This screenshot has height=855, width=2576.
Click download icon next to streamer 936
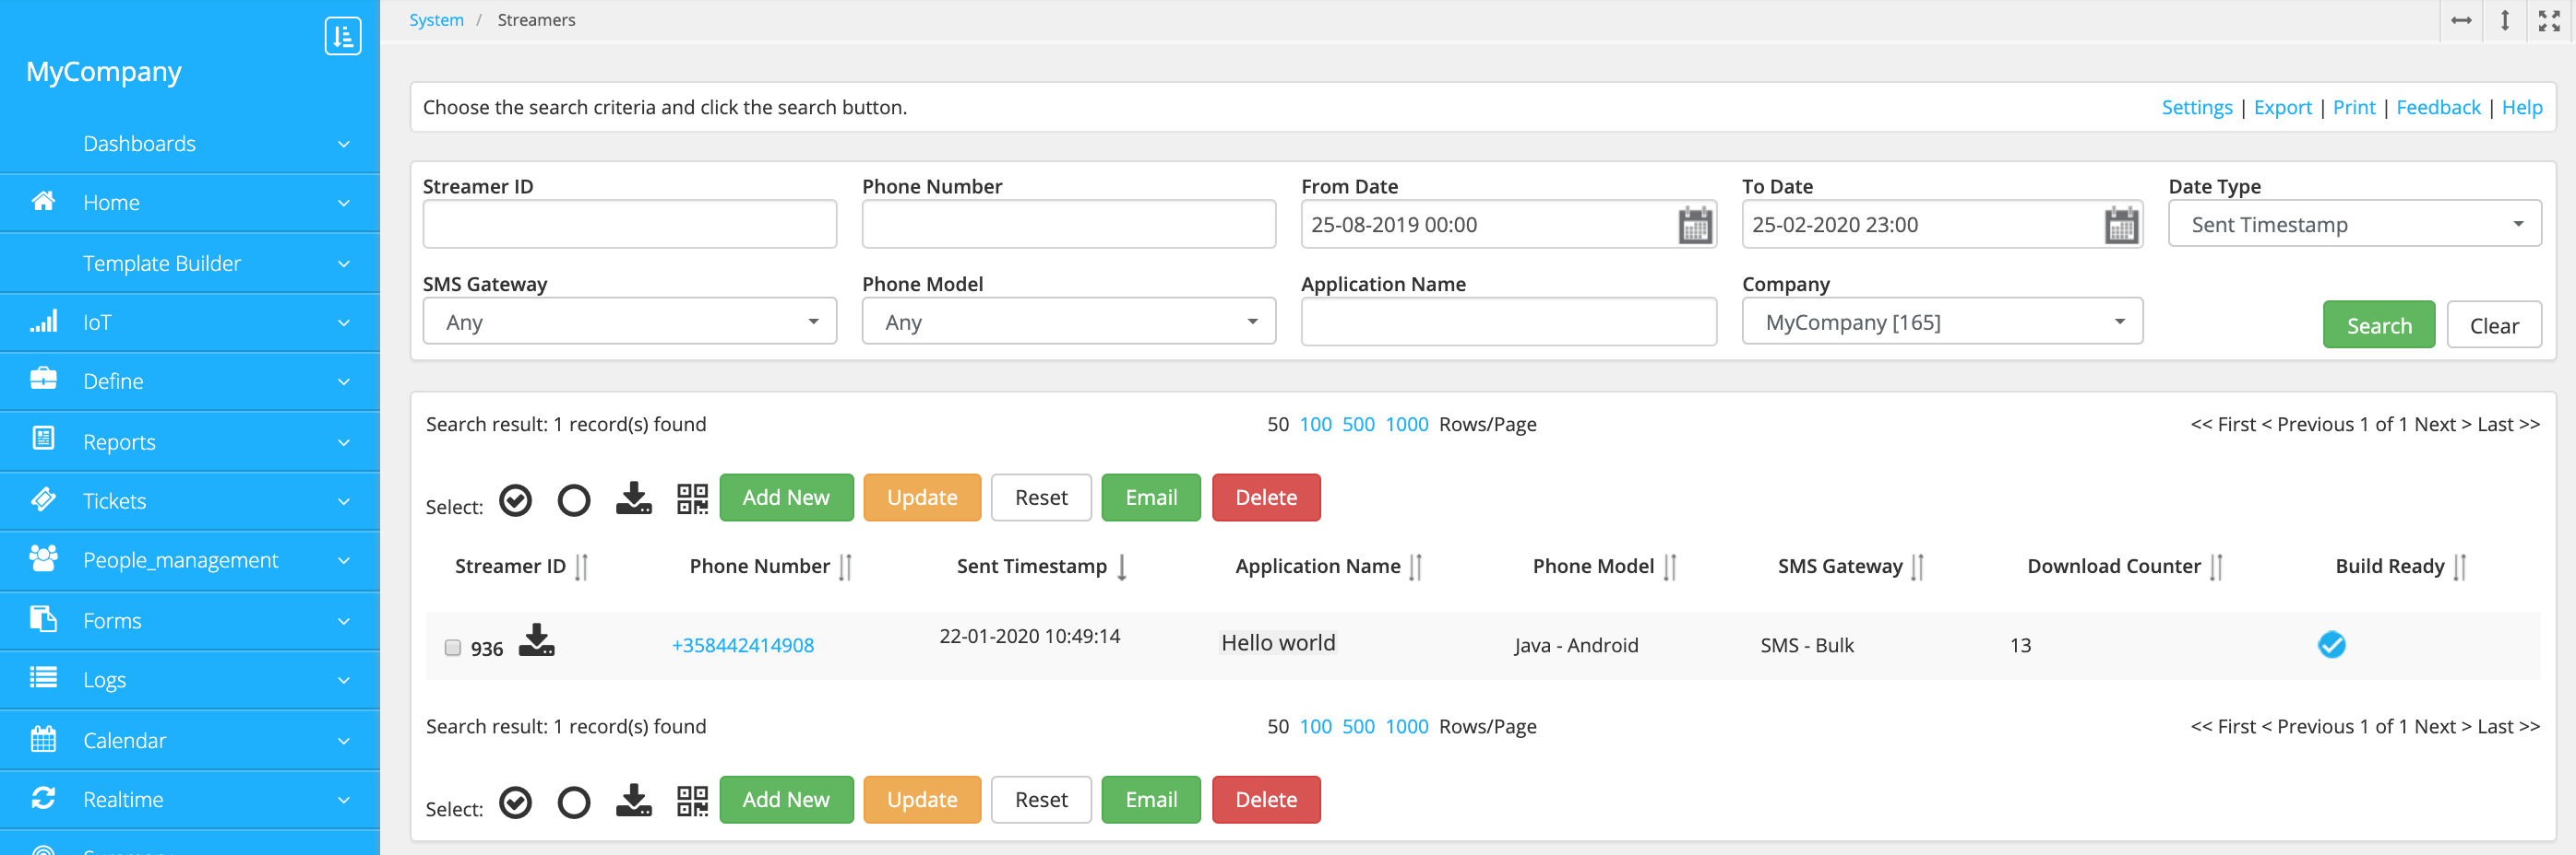pos(536,641)
